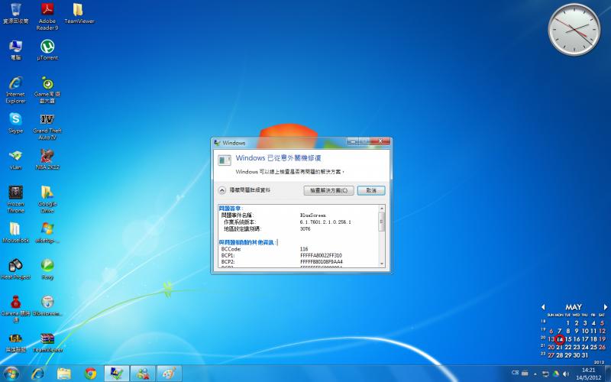This screenshot has height=382, width=611.
Task: Launch the NBA 2K12 shortcut
Action: point(47,160)
